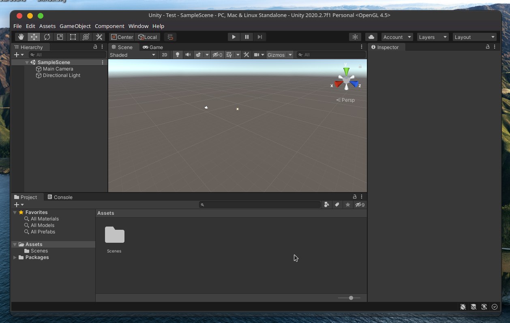Open the Scenes folder thumbnail
The height and width of the screenshot is (323, 510).
[115, 235]
